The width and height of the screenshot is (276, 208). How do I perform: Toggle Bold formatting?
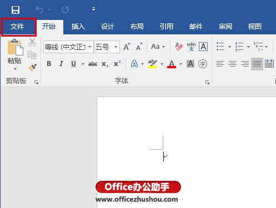pos(49,64)
